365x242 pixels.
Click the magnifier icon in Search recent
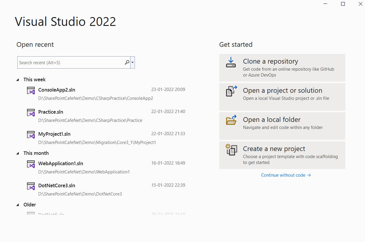pos(127,62)
